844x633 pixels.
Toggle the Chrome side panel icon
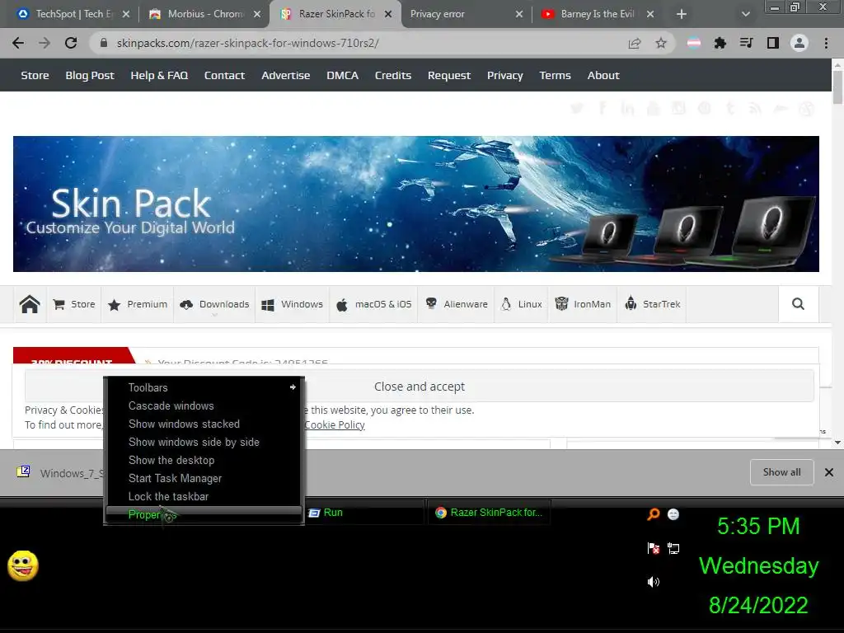click(772, 43)
